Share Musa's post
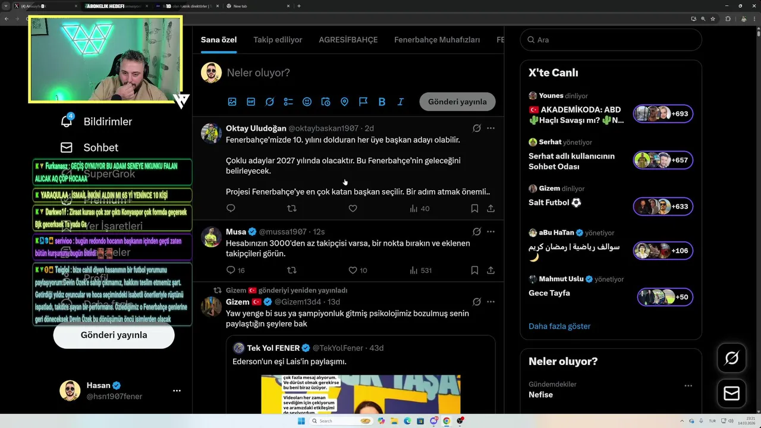Image resolution: width=761 pixels, height=428 pixels. (490, 270)
